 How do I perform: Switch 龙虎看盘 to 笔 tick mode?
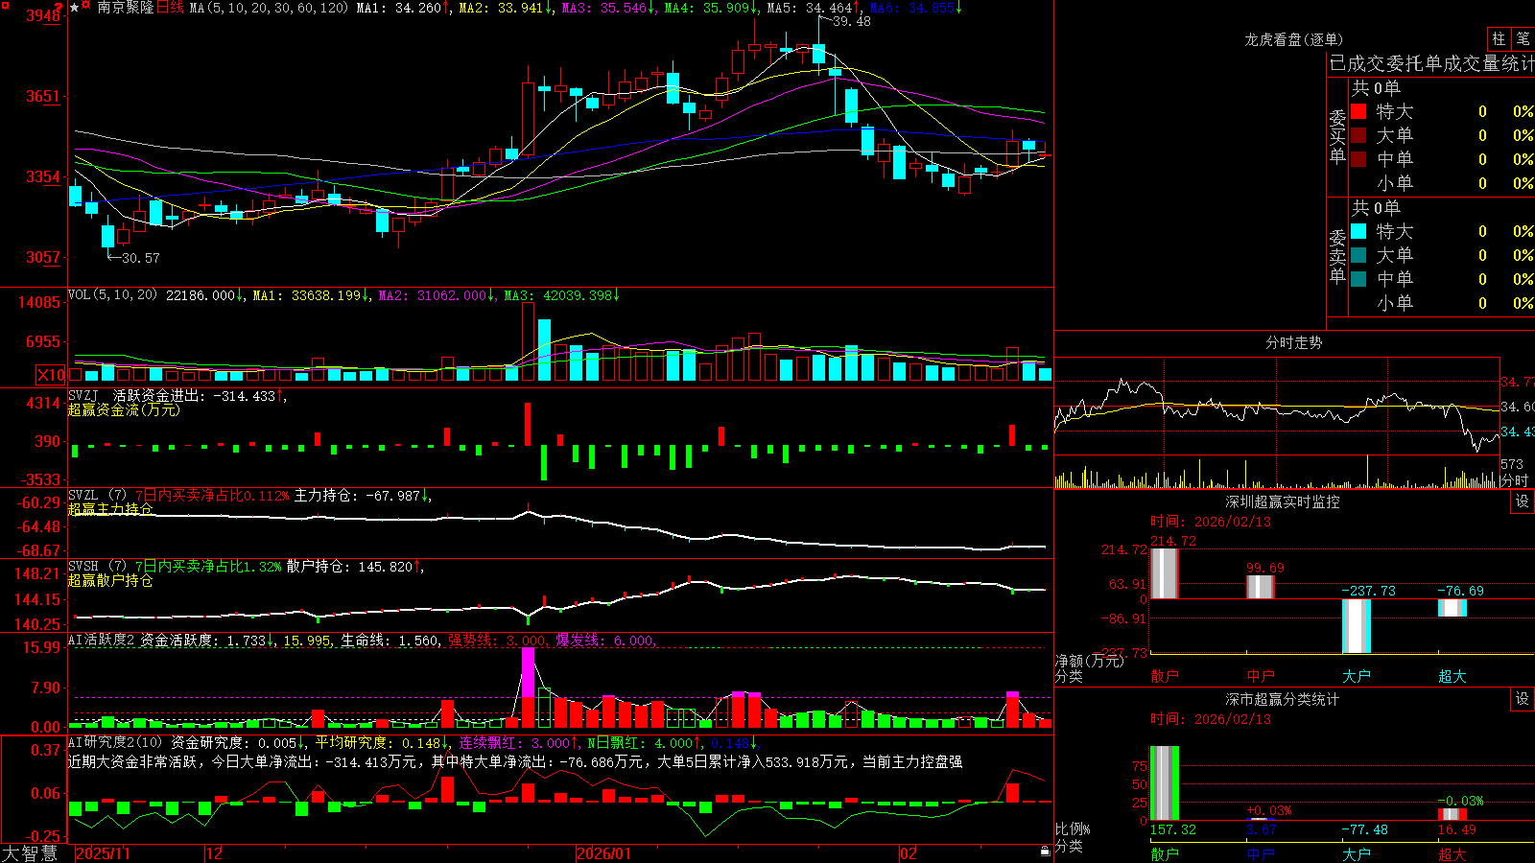pos(1523,39)
